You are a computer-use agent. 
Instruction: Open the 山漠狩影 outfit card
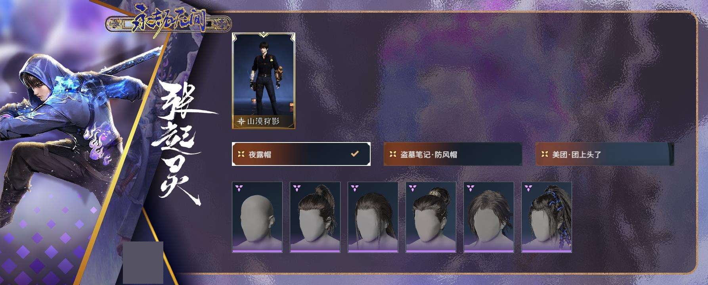tap(264, 81)
